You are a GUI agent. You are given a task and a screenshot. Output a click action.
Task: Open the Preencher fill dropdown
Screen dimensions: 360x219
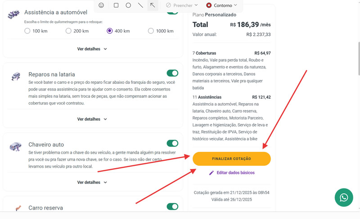point(182,5)
